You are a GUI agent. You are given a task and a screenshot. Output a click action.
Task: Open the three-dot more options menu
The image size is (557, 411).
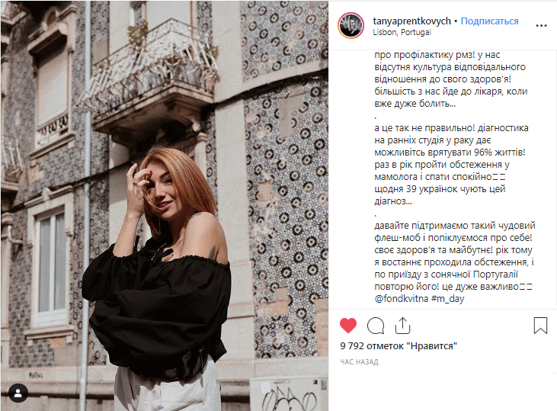541,26
